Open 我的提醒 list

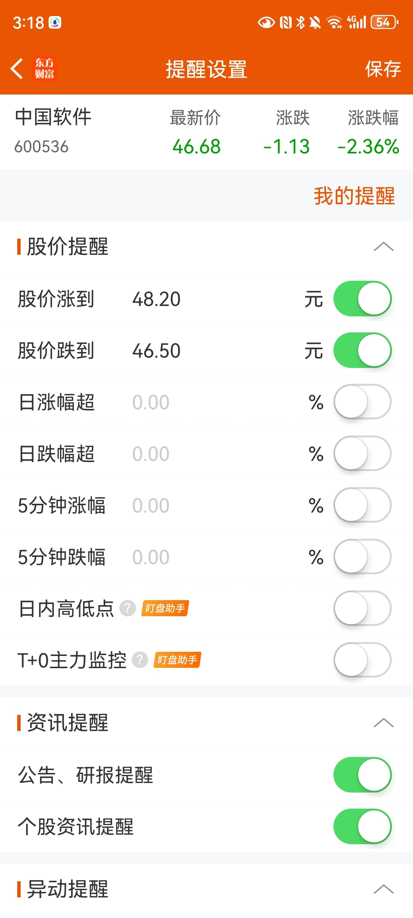coord(354,196)
